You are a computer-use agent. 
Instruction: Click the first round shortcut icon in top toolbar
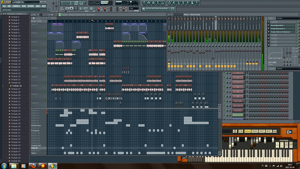click(144, 3)
